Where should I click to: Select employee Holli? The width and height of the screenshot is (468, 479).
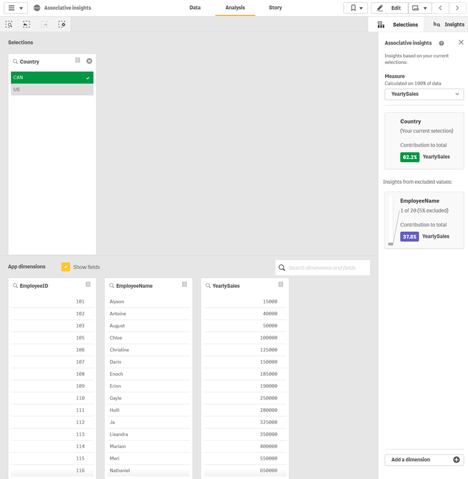click(x=149, y=410)
